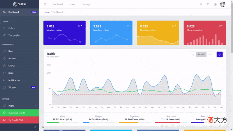Toggle the sidebar hamburger menu icon
233x131 pixels.
tap(45, 4)
